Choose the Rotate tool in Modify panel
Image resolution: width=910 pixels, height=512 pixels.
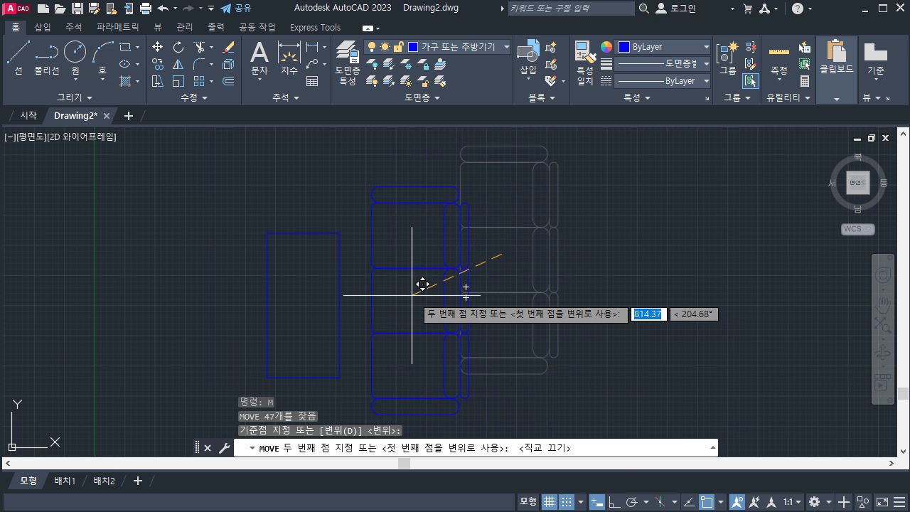[178, 47]
